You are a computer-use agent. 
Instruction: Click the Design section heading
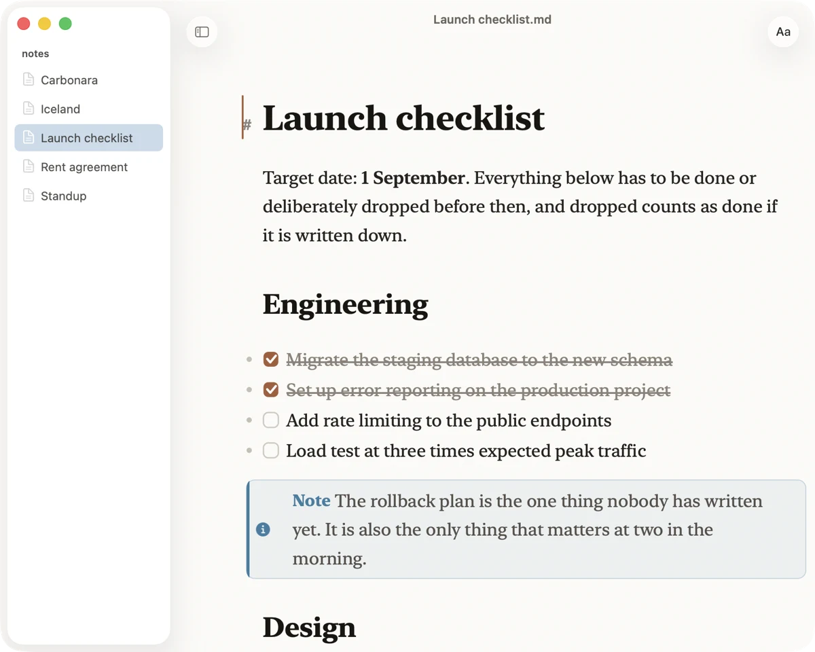tap(309, 627)
